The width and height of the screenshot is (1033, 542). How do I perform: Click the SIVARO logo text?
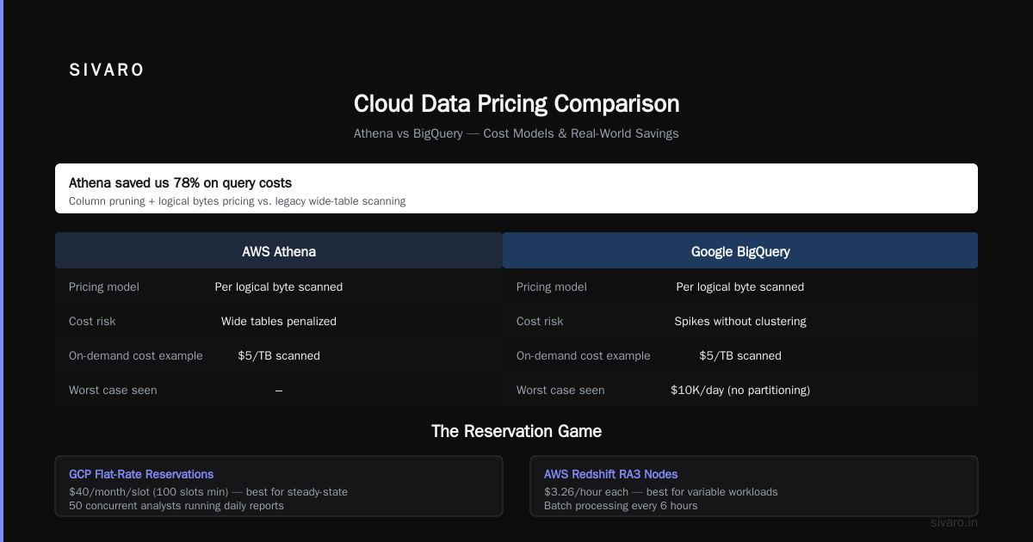[x=106, y=71]
